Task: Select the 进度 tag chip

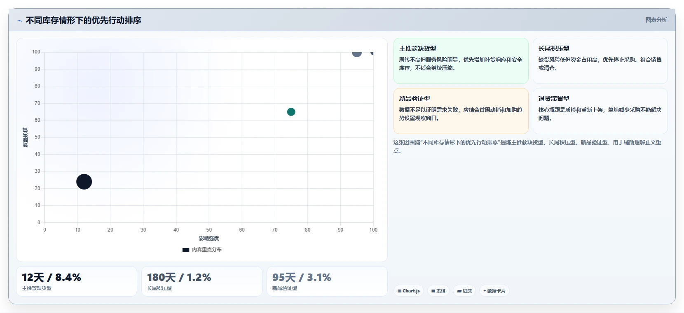Action: [464, 291]
